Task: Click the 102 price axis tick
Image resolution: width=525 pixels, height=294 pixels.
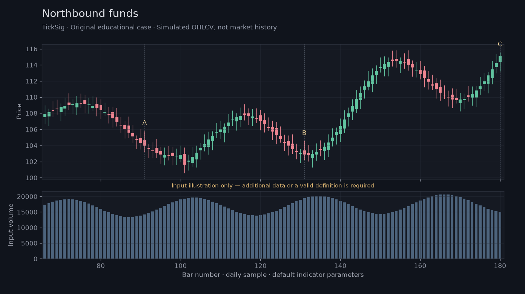Action: 32,162
